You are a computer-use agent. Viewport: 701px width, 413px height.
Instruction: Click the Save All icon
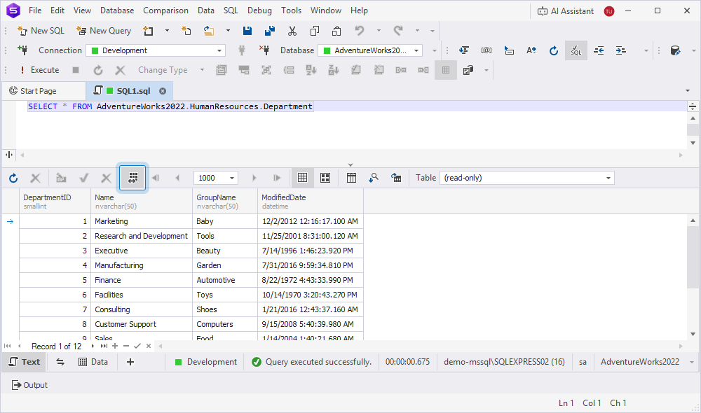click(270, 31)
